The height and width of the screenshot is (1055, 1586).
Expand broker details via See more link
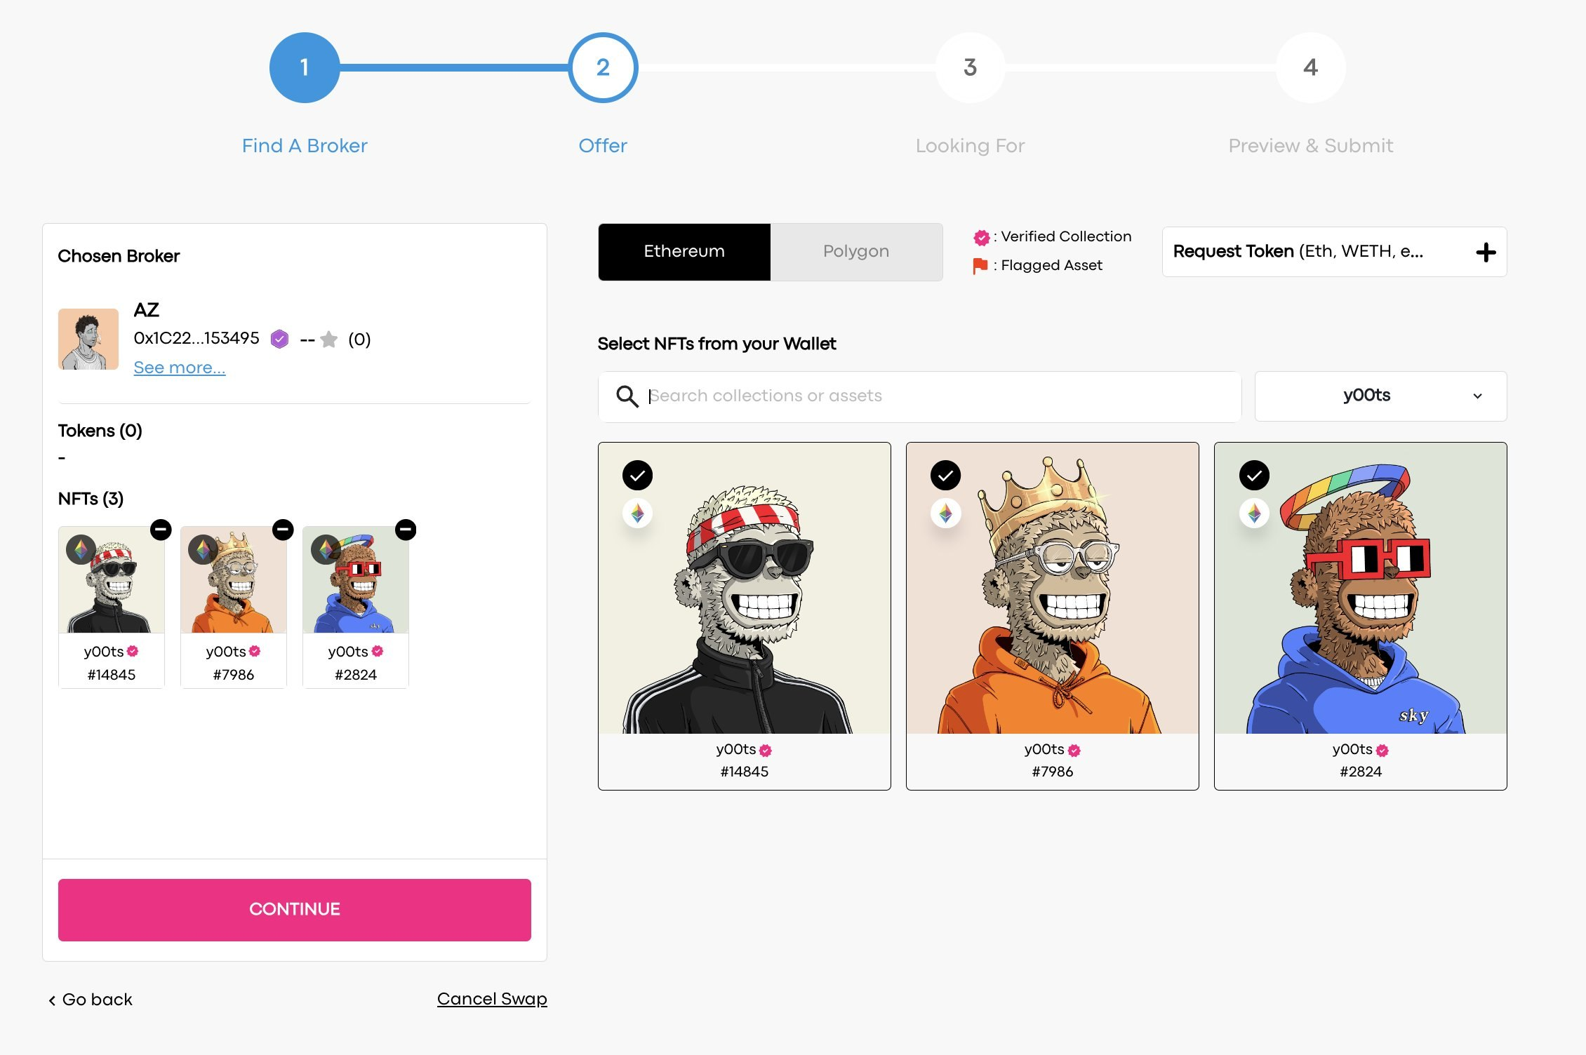coord(180,368)
